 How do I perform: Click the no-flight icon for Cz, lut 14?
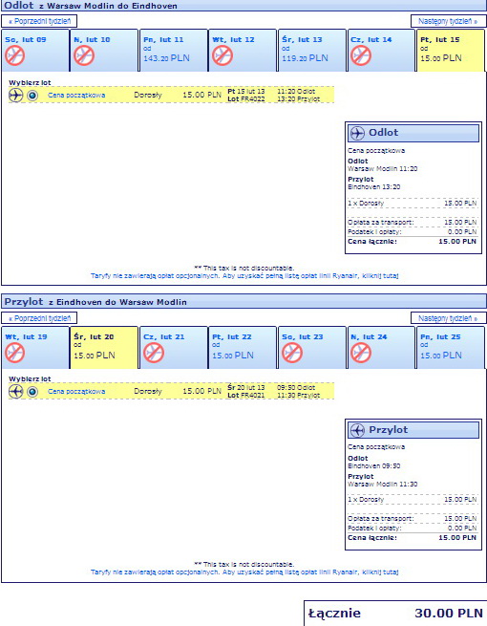tap(361, 55)
